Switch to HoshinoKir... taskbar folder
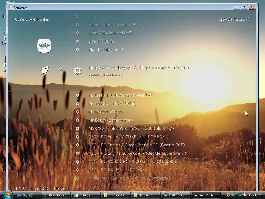This screenshot has width=265, height=199. (x=116, y=195)
